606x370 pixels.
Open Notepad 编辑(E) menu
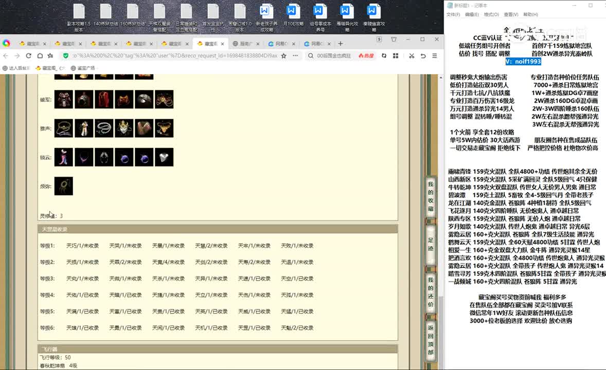point(472,14)
